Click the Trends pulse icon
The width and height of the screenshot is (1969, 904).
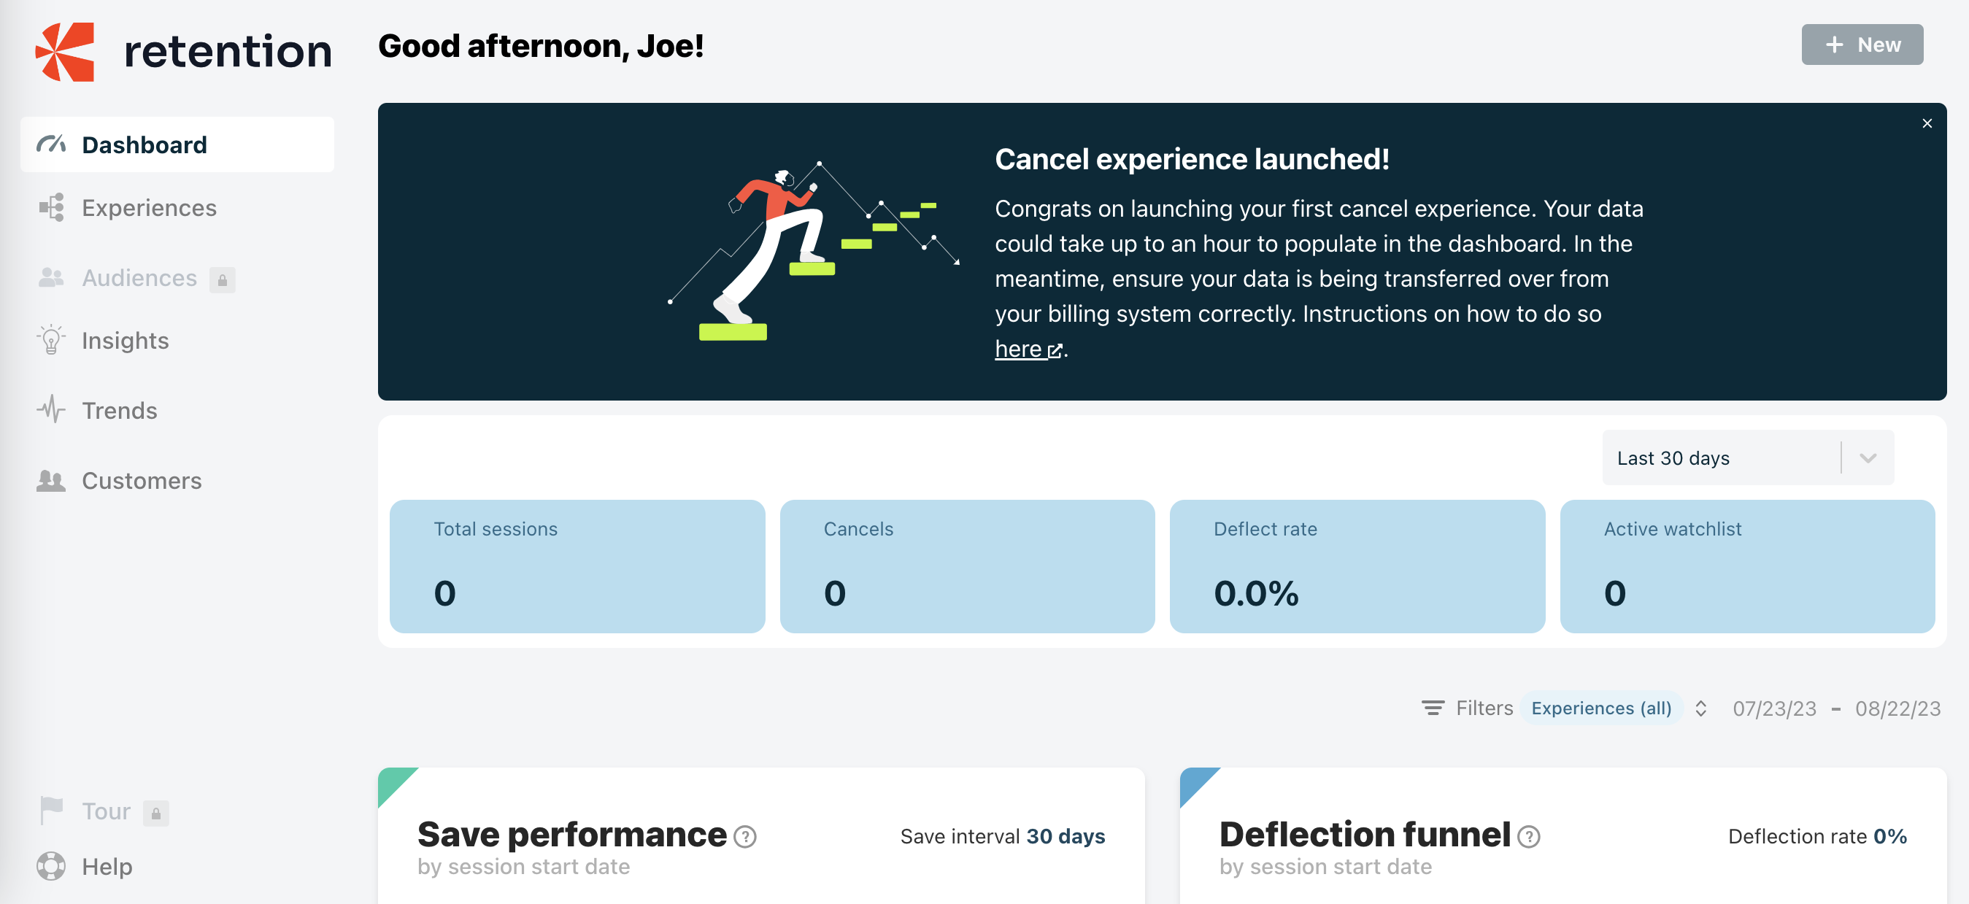(51, 409)
